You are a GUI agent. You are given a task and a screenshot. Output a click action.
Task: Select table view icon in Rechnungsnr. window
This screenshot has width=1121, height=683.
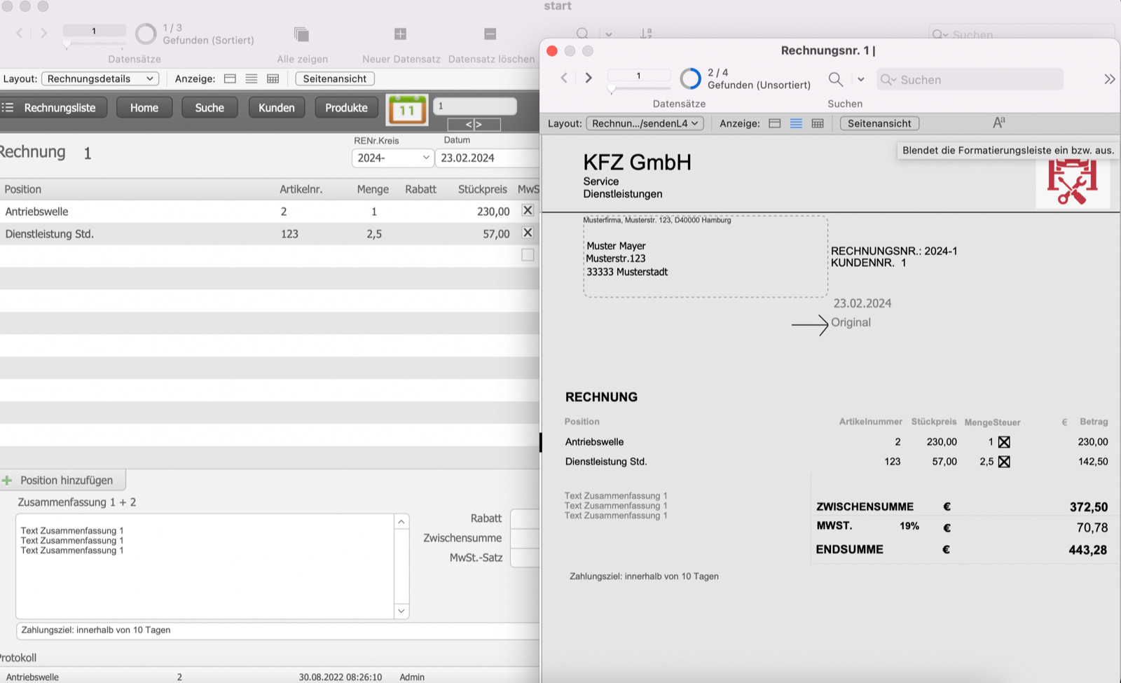point(818,123)
